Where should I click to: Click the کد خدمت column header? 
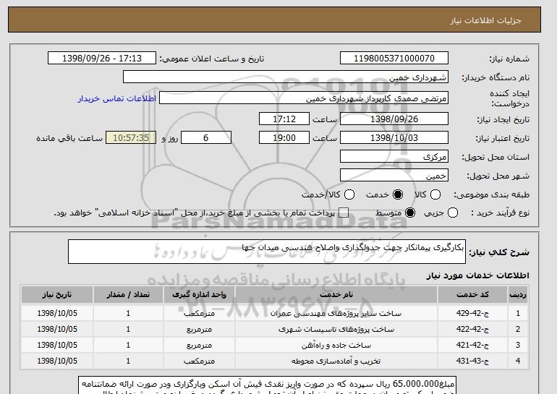point(473,295)
